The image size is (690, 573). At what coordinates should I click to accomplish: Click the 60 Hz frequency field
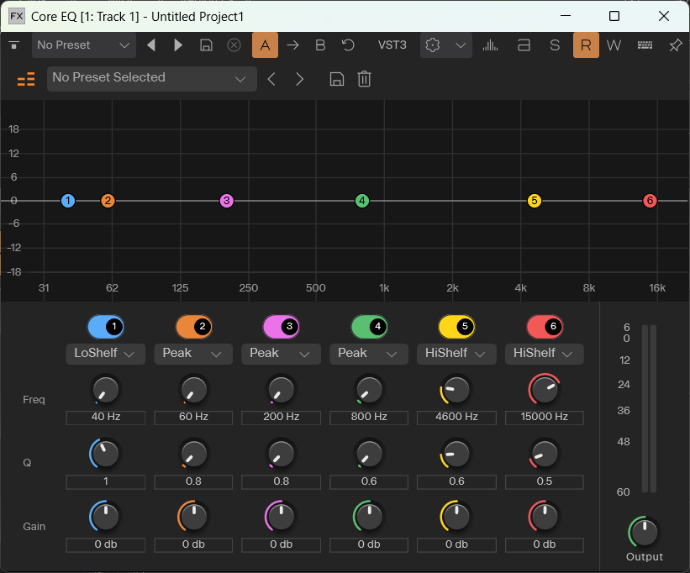pyautogui.click(x=193, y=417)
